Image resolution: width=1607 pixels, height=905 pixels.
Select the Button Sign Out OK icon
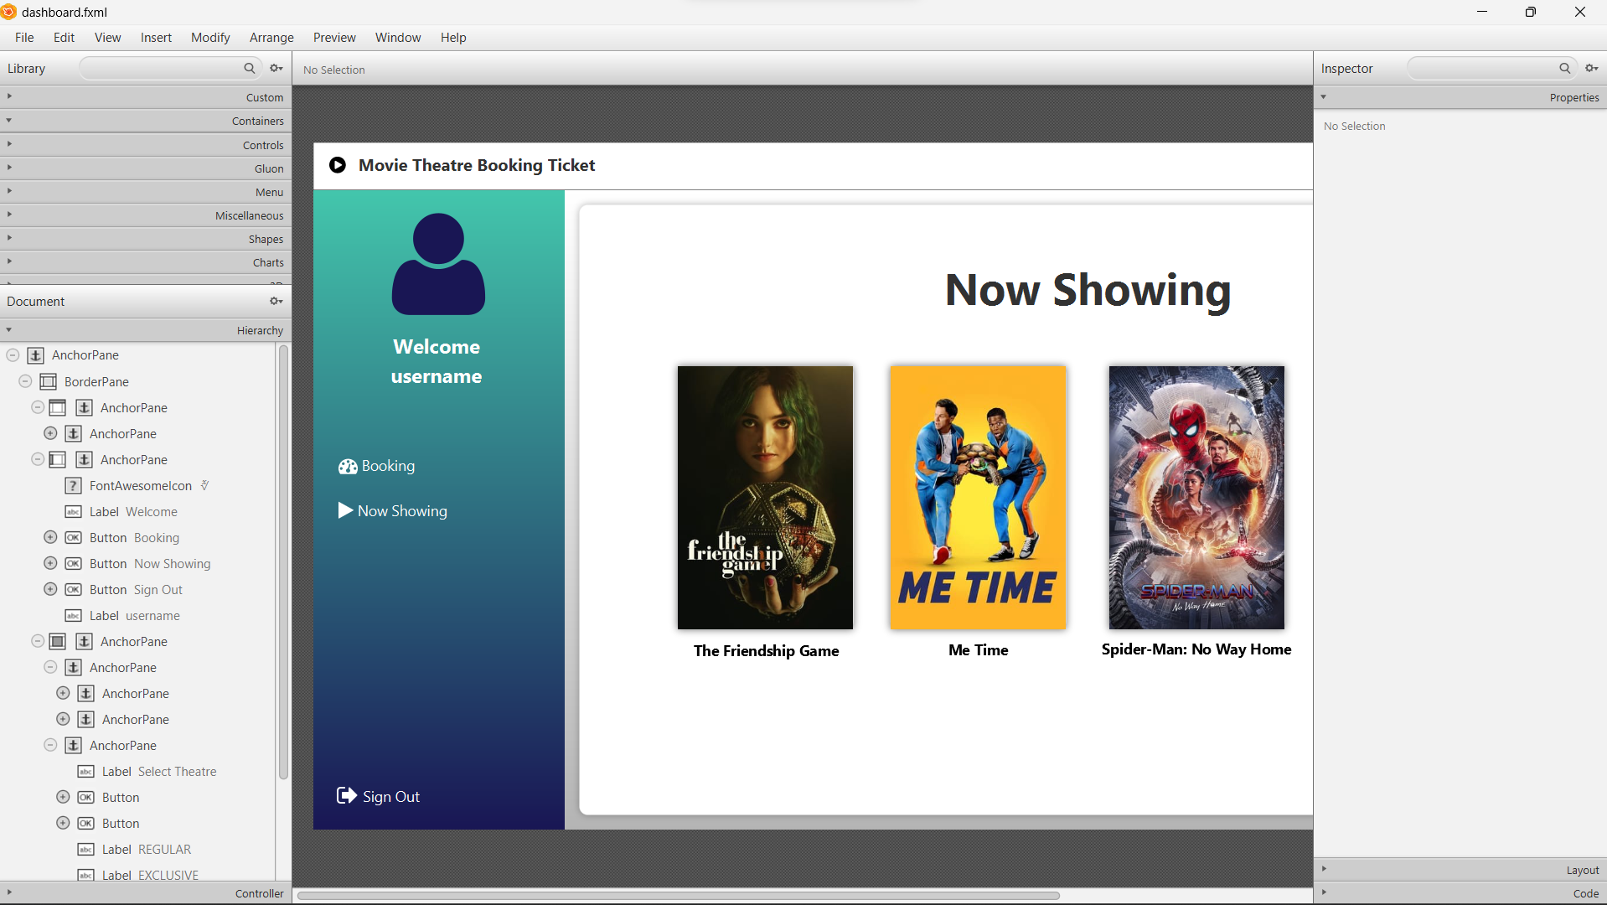coord(73,590)
